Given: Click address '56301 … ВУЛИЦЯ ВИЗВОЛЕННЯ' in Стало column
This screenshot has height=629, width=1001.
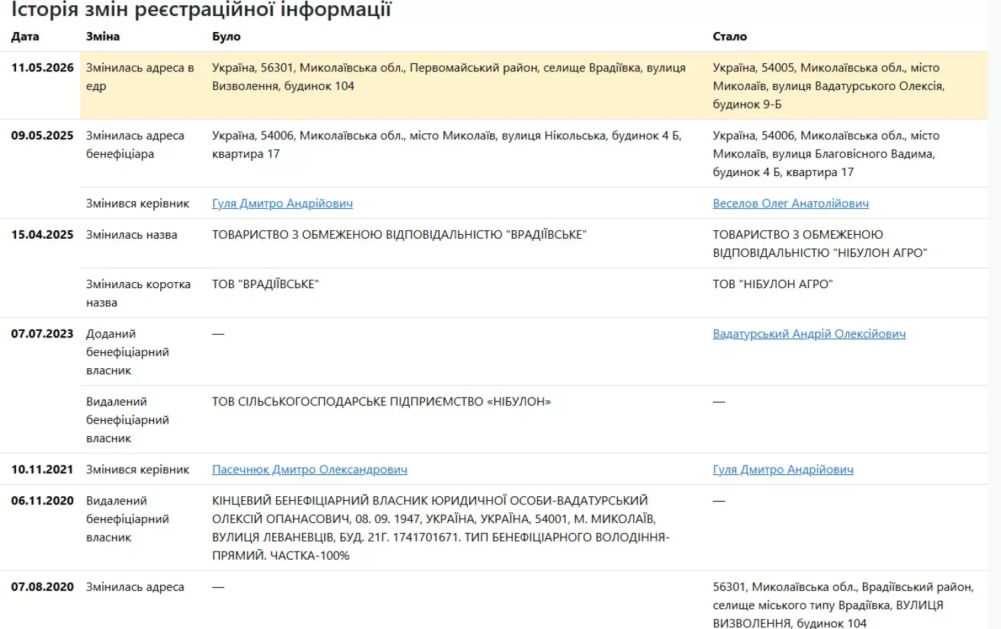Looking at the screenshot, I should tap(844, 605).
